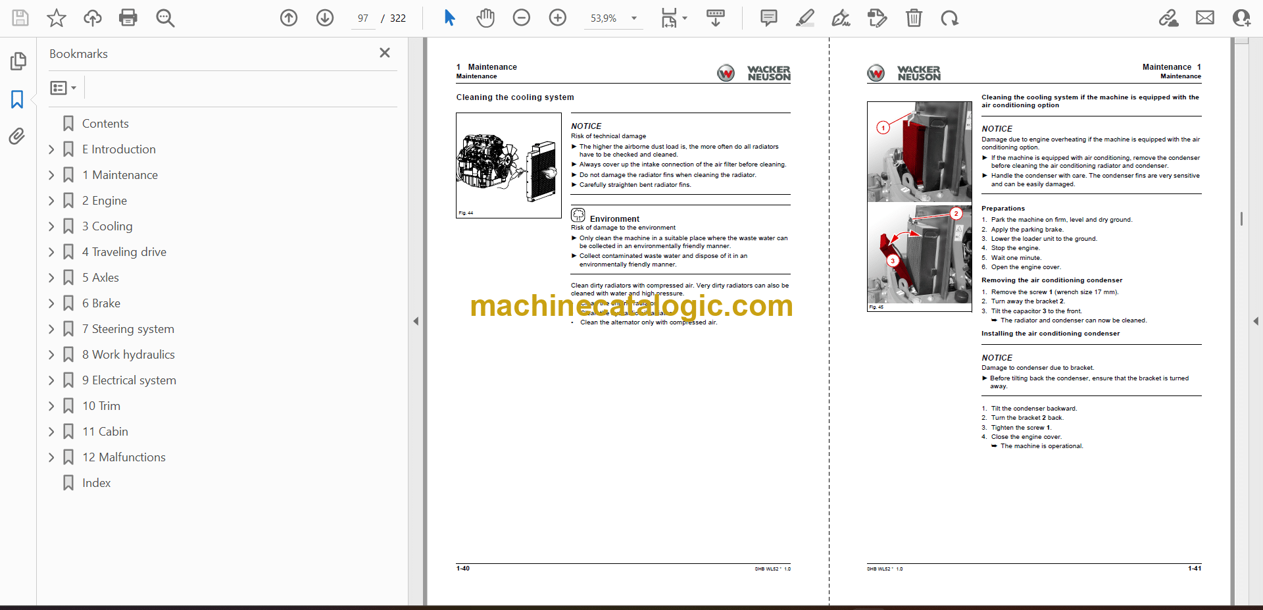Go to the next page arrow
This screenshot has height=610, width=1263.
pos(324,18)
